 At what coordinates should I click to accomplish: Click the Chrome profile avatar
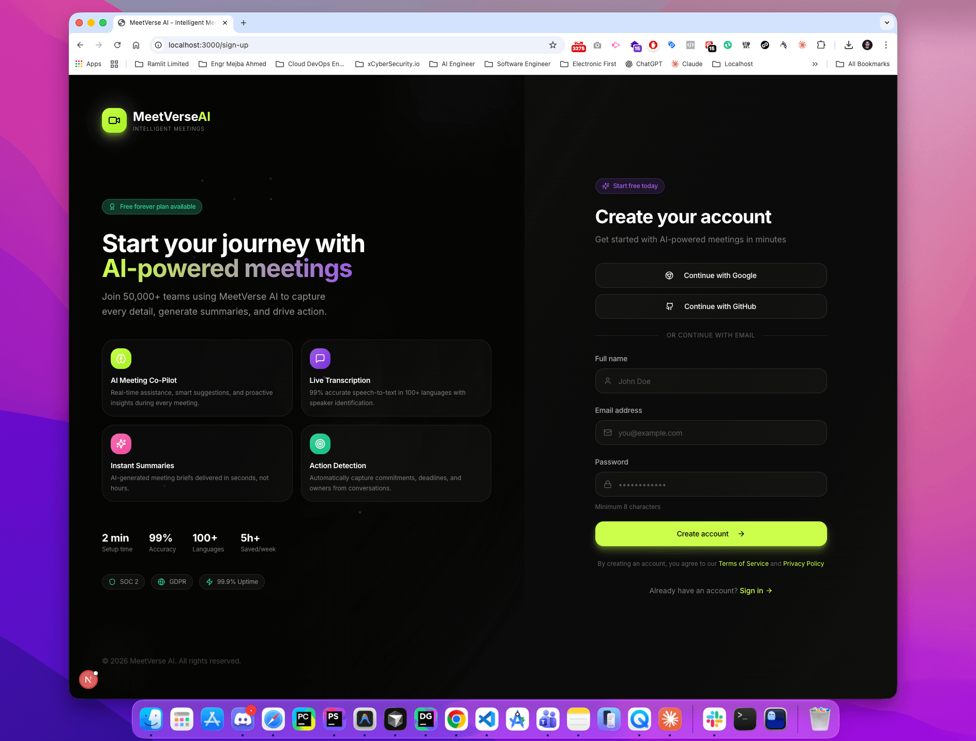click(x=867, y=45)
